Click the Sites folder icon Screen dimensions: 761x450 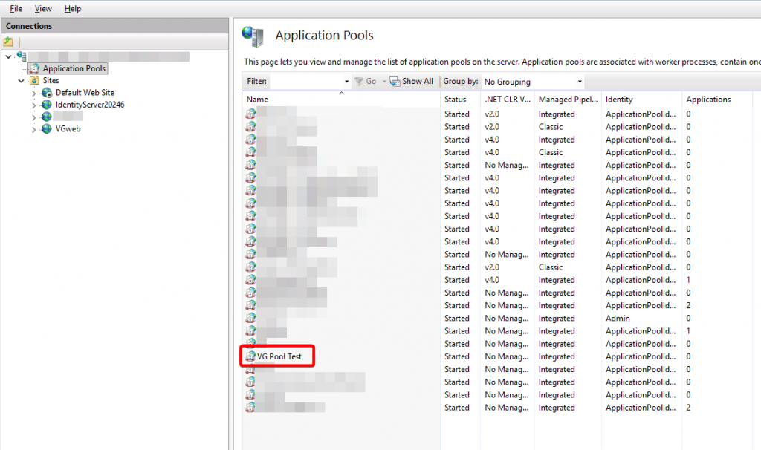click(x=34, y=80)
